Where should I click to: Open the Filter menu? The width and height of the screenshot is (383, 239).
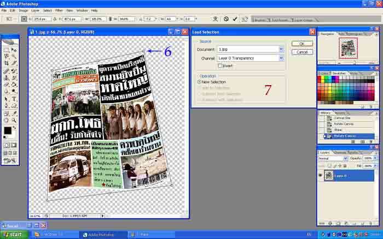(x=59, y=10)
